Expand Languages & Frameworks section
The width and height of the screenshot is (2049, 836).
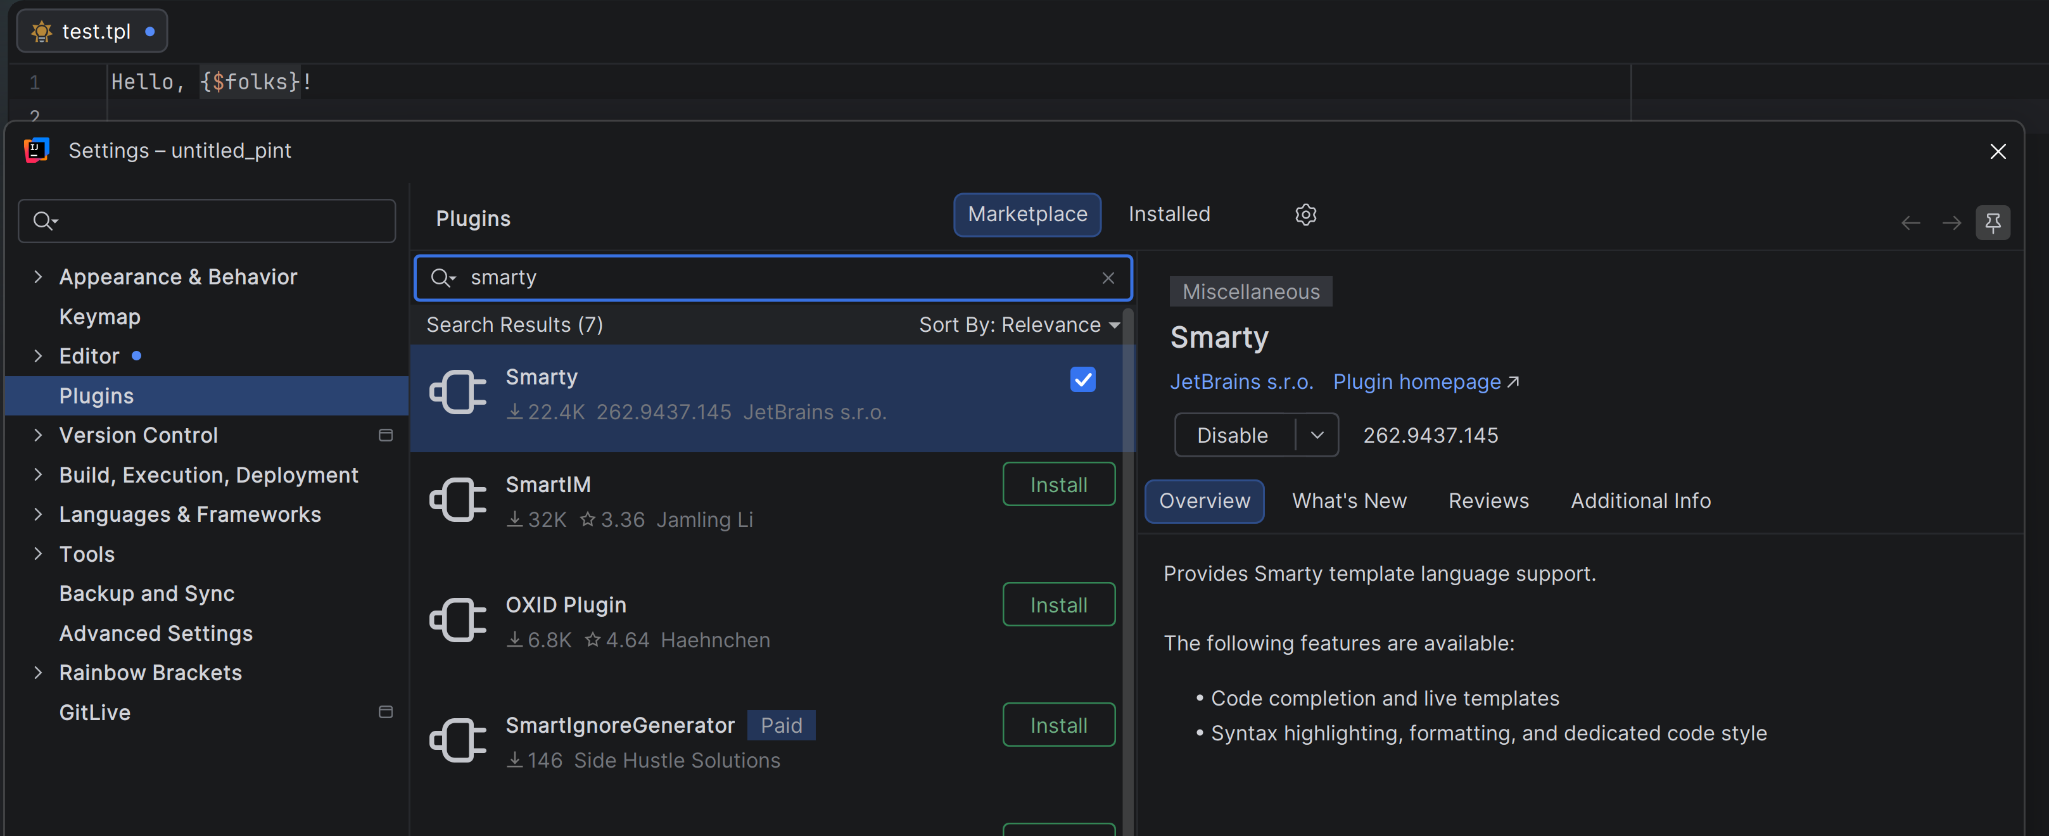37,514
